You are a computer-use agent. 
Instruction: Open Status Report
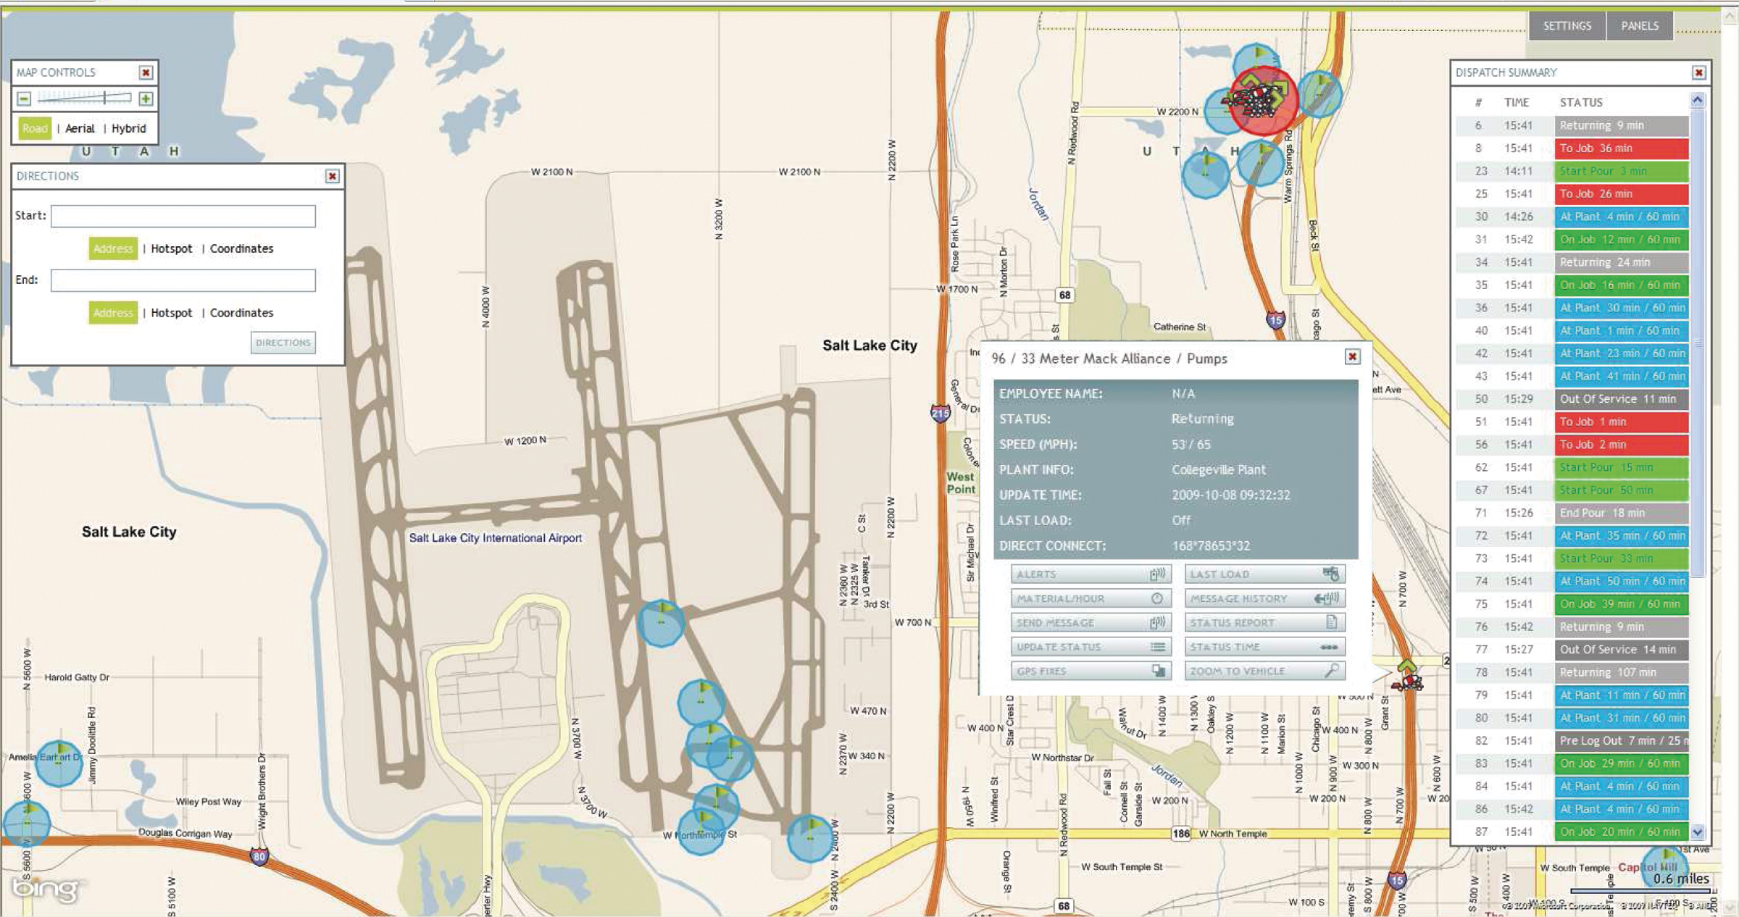[x=1265, y=623]
